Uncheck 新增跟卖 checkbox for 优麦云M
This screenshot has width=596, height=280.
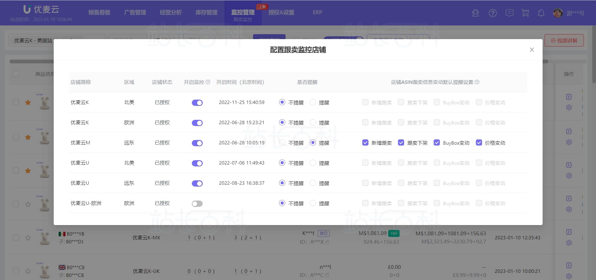365,143
